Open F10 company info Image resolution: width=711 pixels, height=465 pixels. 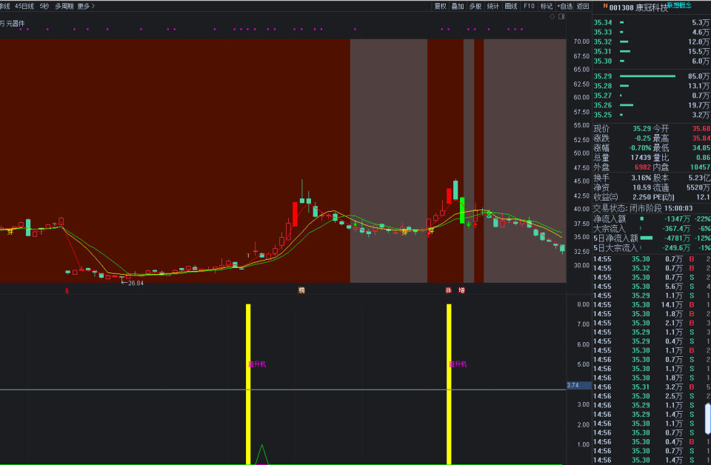(529, 6)
